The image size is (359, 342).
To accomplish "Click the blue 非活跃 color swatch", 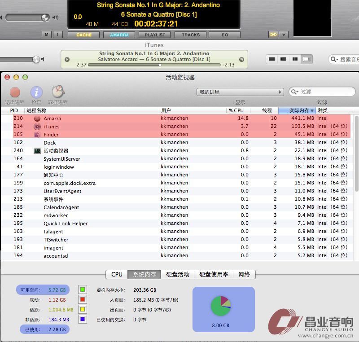I will point(83,319).
